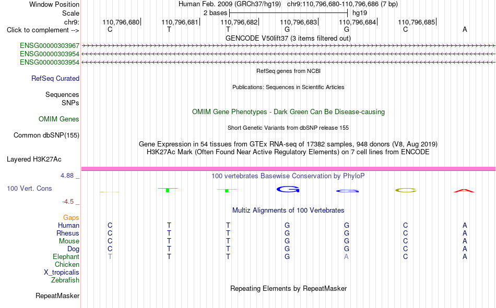Select the Dog species label
The width and height of the screenshot is (496, 308).
pos(73,249)
